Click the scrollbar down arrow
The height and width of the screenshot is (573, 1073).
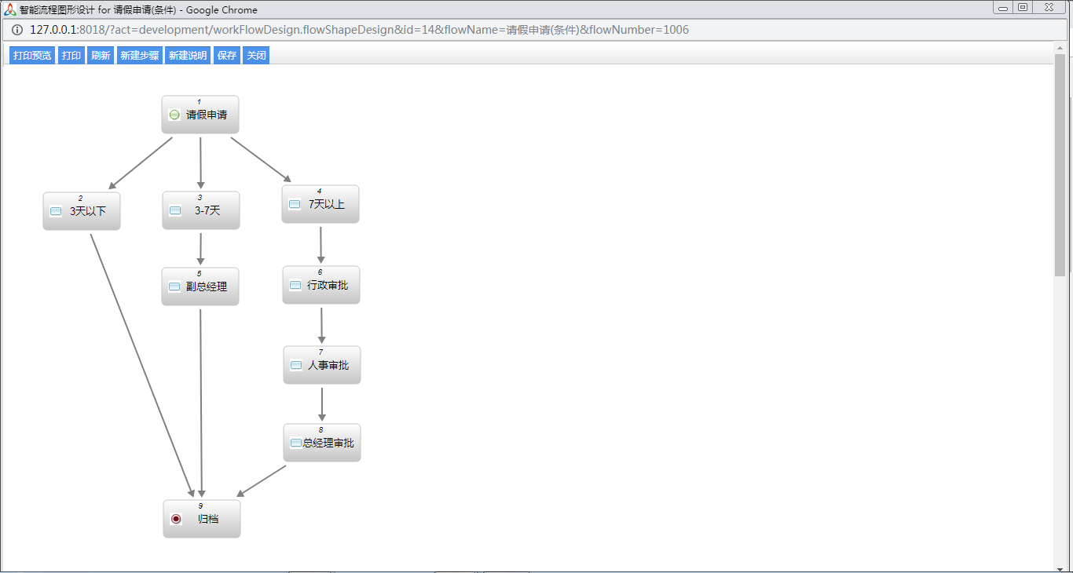[1060, 567]
